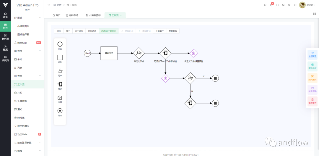Click the refresh icon in header

[x=295, y=5]
